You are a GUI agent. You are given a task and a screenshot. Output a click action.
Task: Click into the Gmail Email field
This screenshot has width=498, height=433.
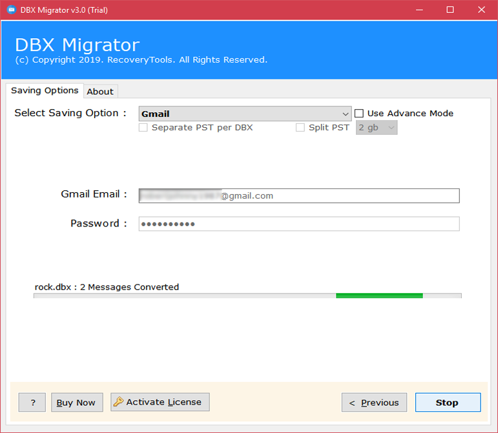299,196
